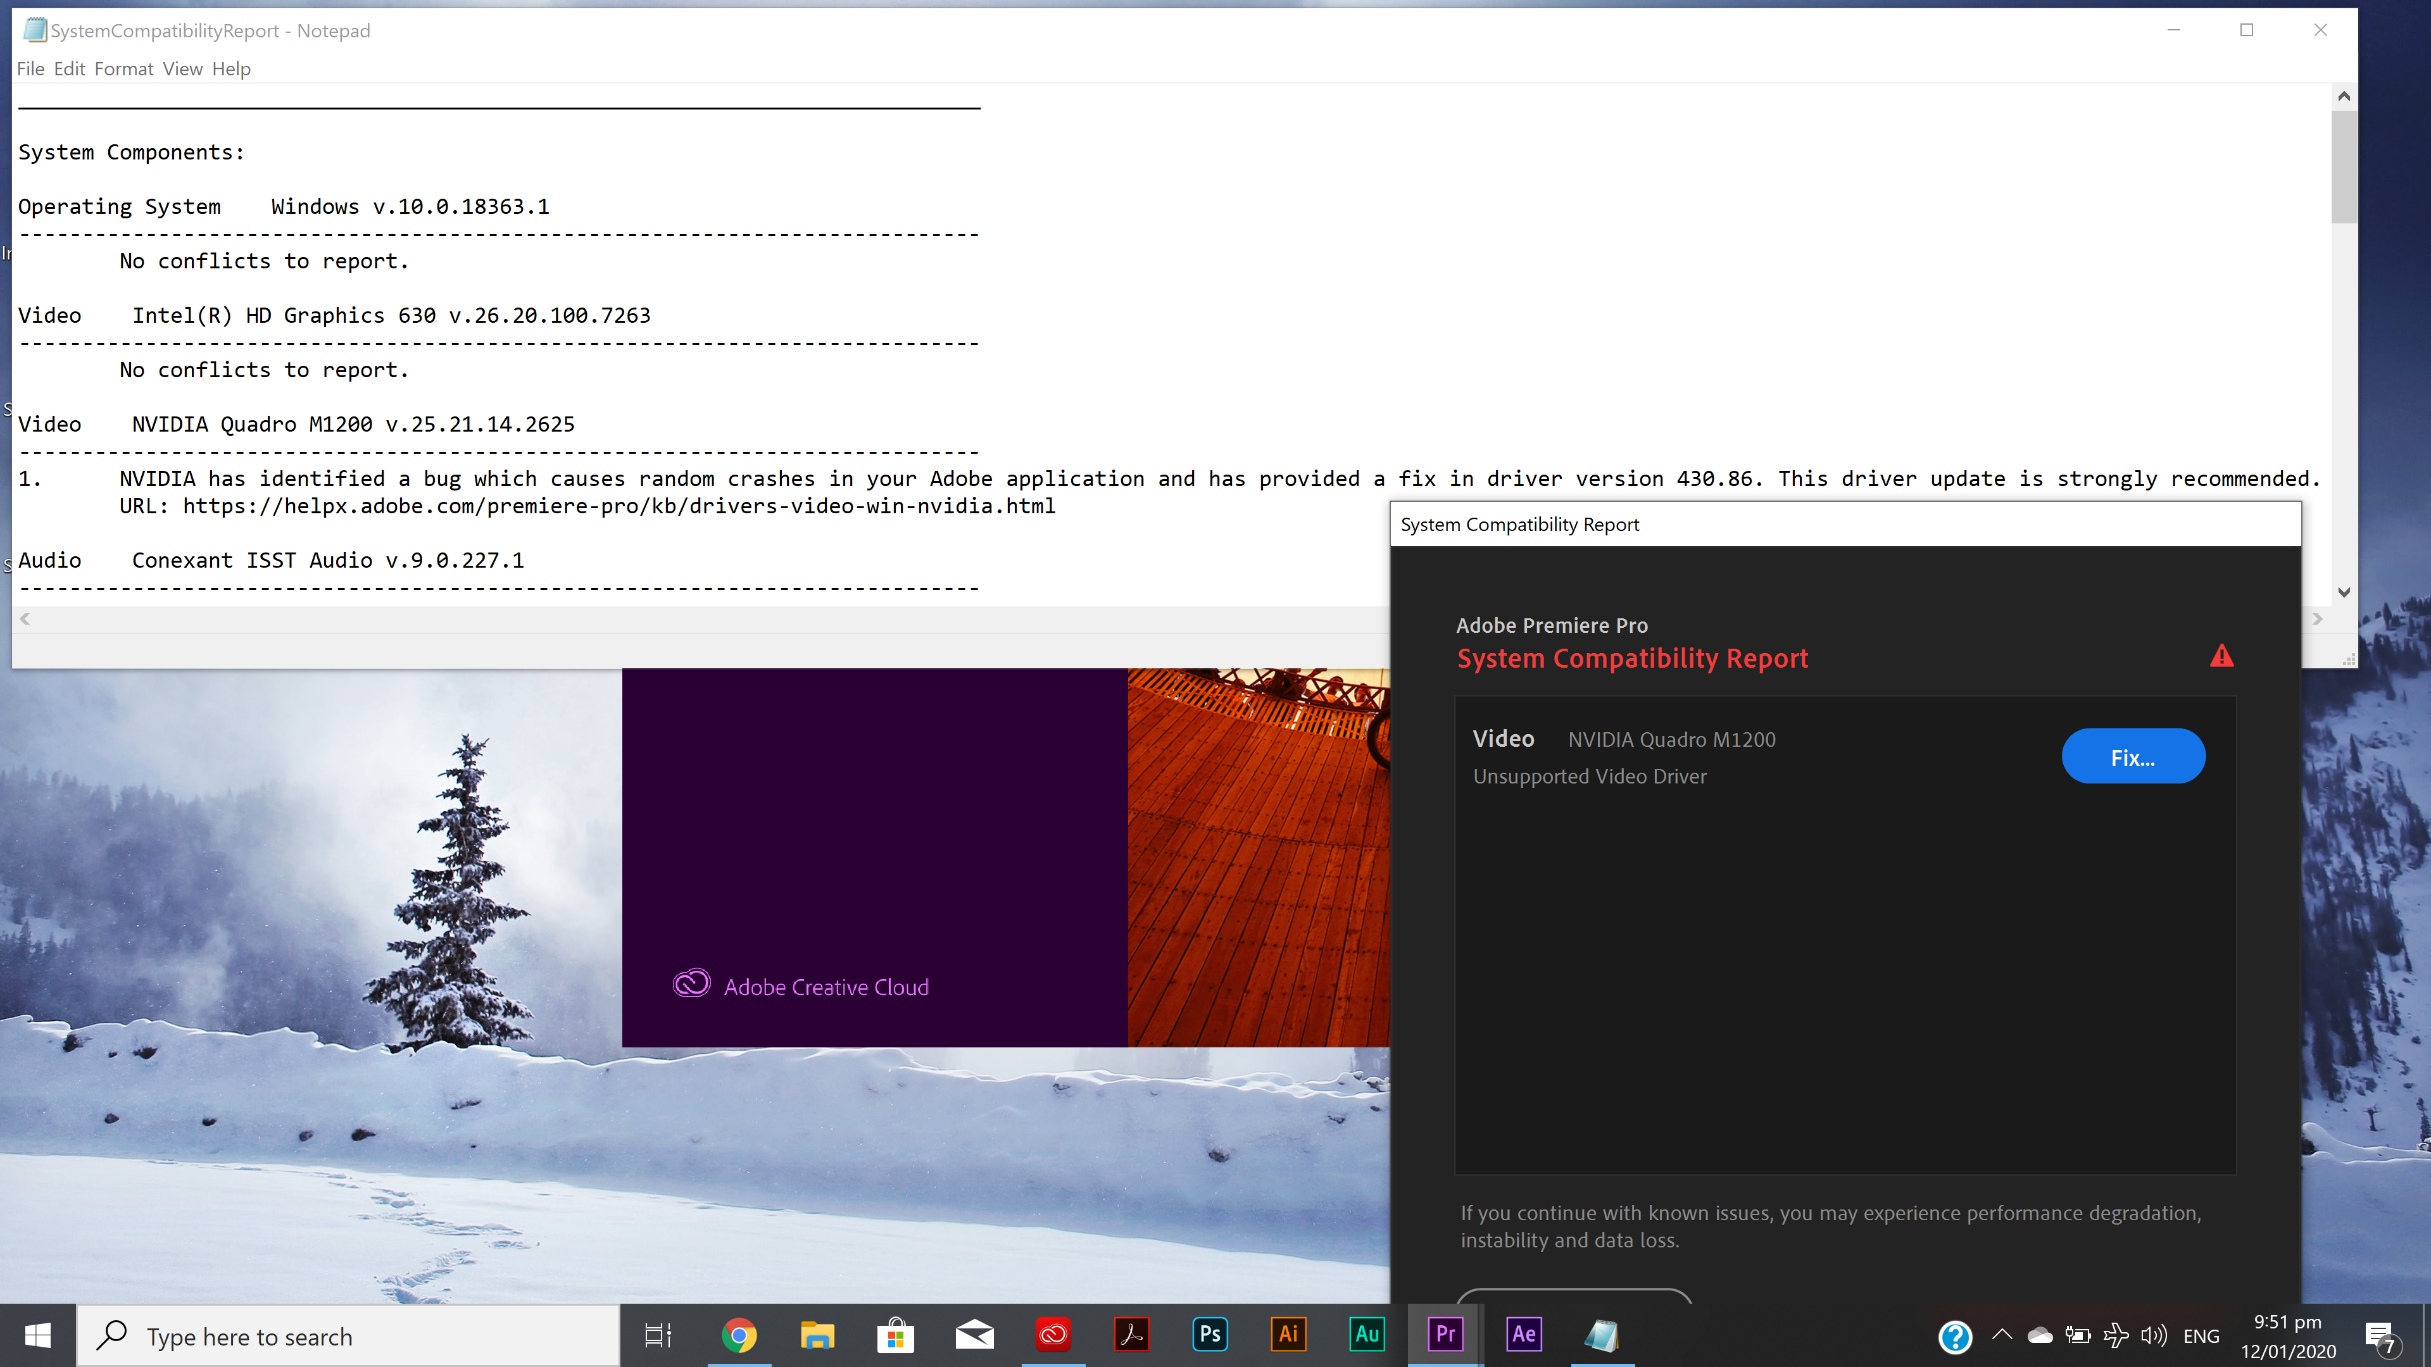The height and width of the screenshot is (1367, 2431).
Task: Open Notepad Format menu
Action: point(123,69)
